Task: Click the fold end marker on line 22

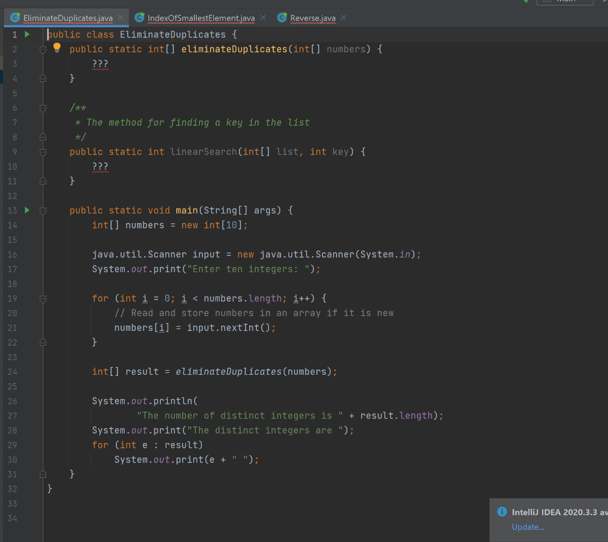Action: tap(43, 342)
